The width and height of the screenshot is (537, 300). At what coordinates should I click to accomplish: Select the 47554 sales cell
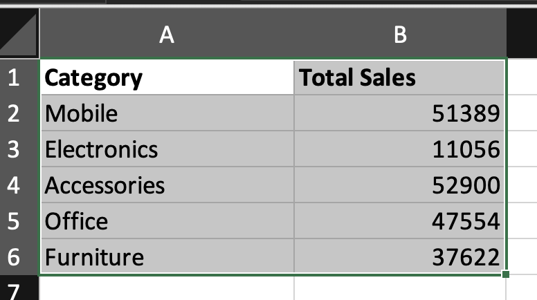tap(400, 221)
